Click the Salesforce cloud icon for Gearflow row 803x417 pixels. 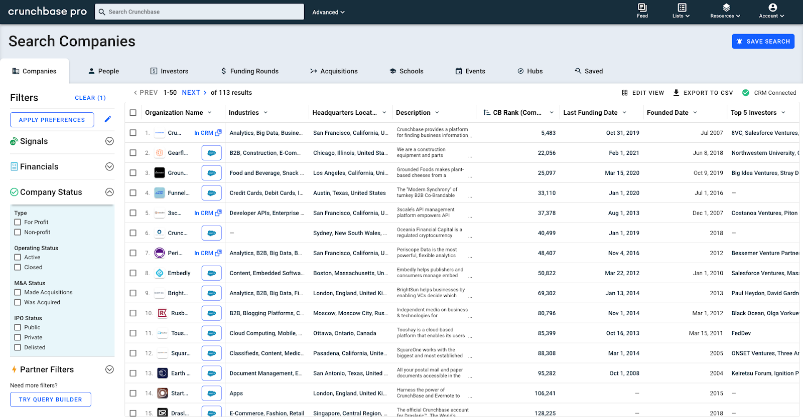click(212, 153)
